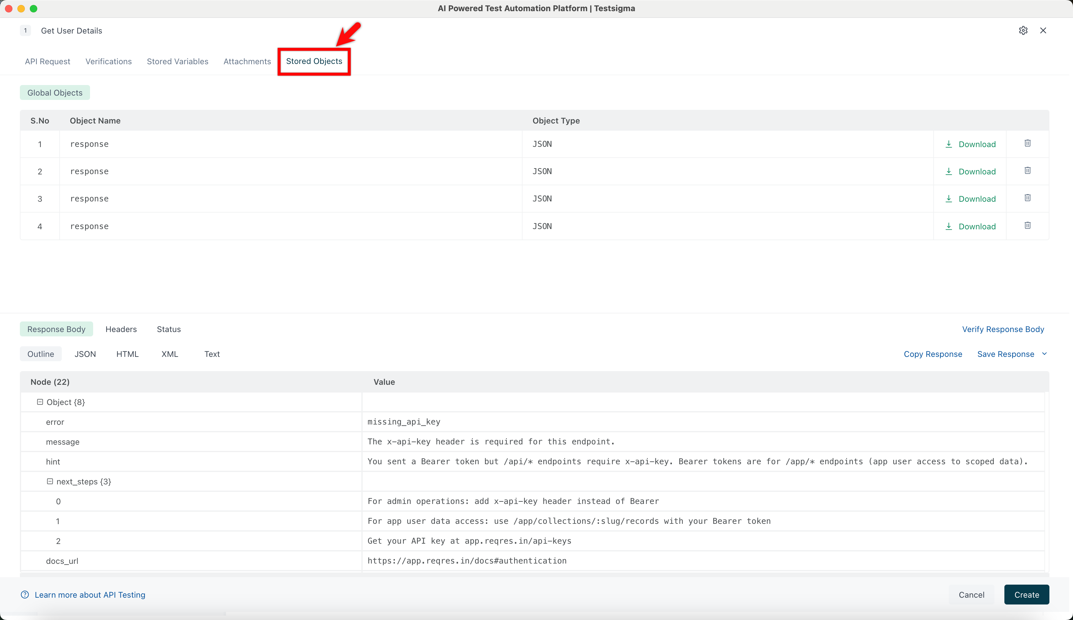Open the settings gear icon
This screenshot has height=620, width=1073.
click(x=1023, y=31)
